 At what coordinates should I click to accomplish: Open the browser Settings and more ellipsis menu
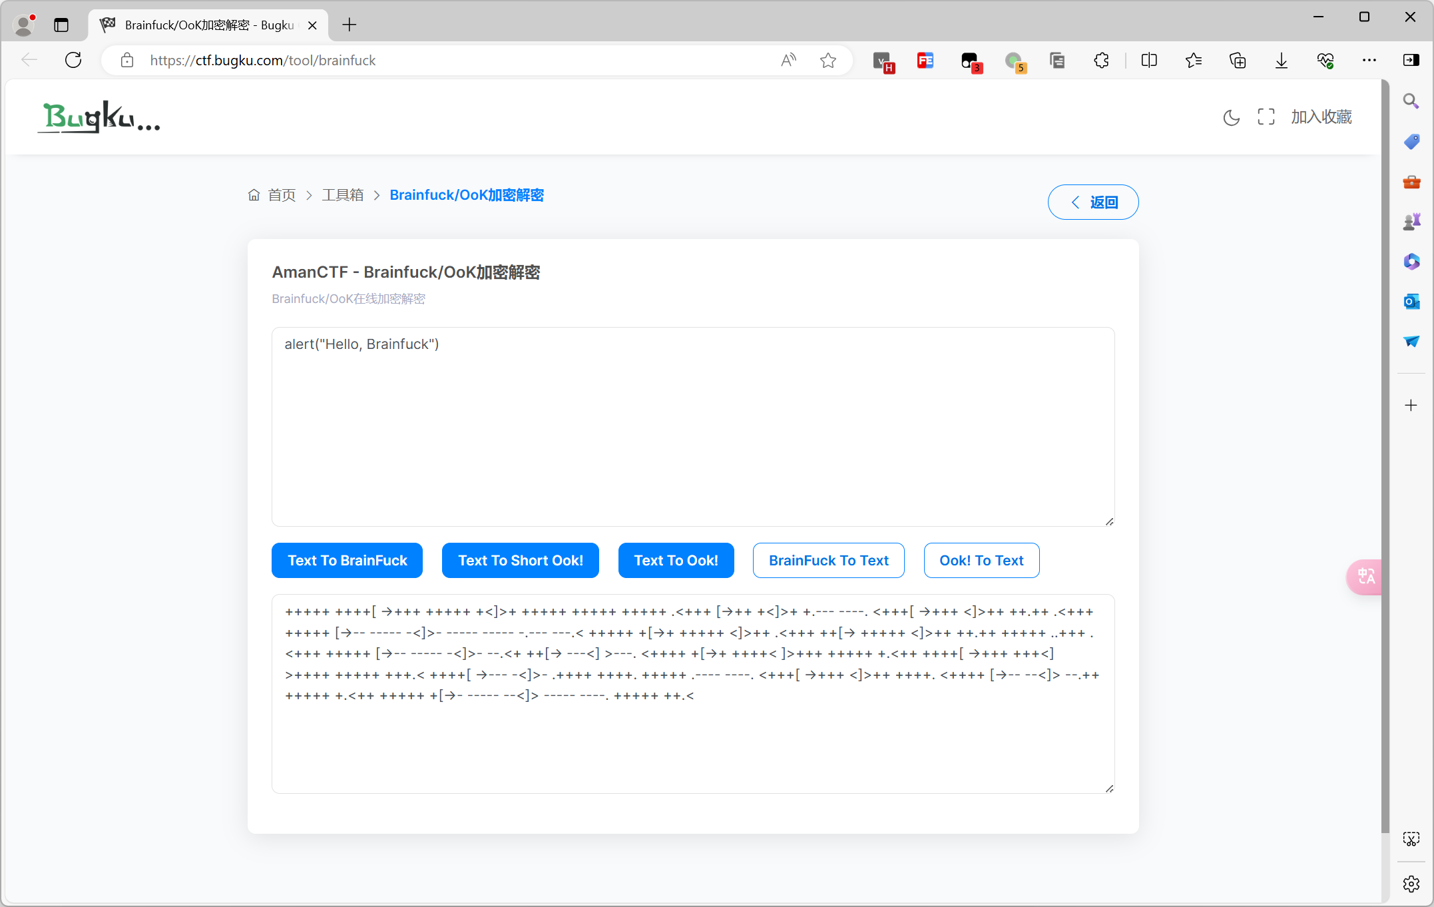[x=1369, y=61]
